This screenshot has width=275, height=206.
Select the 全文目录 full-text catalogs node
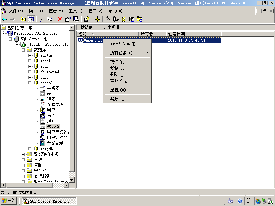[55, 143]
